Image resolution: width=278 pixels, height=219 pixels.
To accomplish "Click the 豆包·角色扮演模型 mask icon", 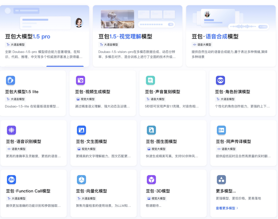I will [220, 80].
